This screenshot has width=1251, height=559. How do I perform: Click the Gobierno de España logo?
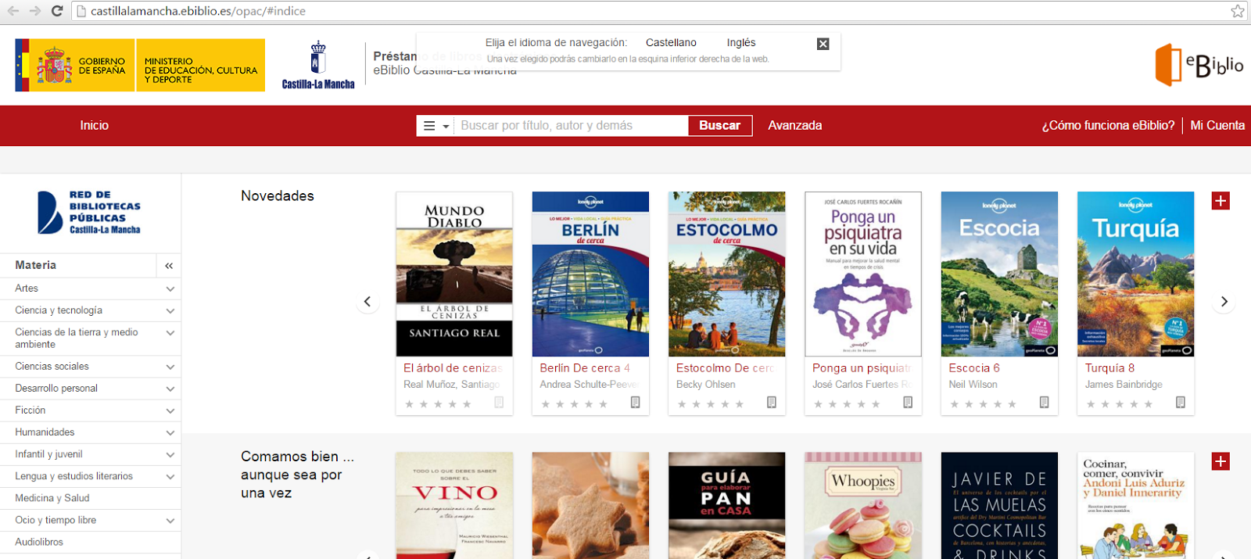point(75,66)
